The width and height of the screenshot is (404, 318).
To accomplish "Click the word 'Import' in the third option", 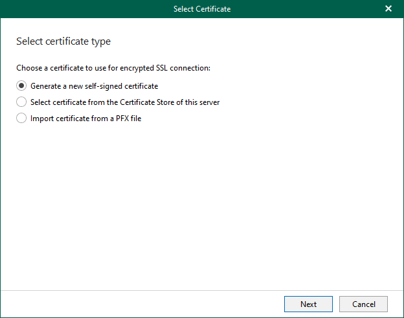I will [x=42, y=118].
